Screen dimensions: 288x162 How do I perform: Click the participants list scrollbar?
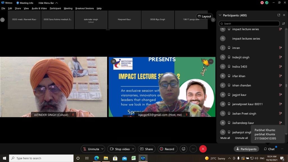286,85
